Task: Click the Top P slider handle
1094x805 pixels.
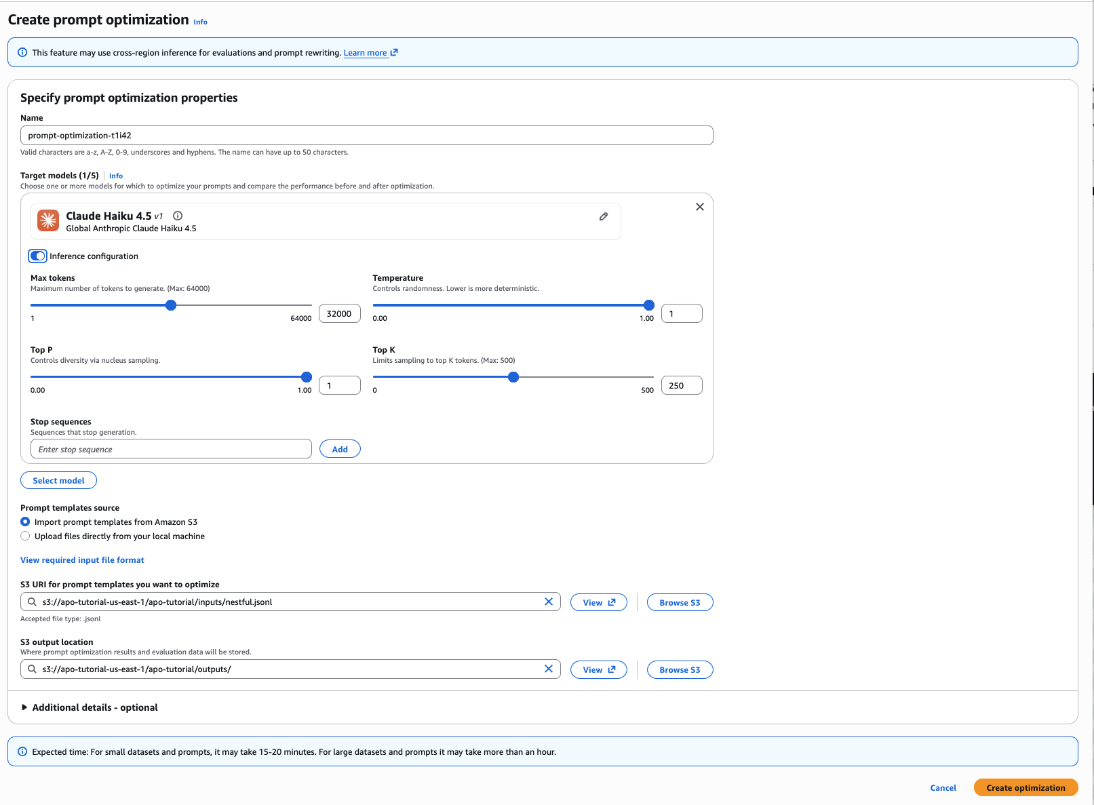Action: point(307,377)
